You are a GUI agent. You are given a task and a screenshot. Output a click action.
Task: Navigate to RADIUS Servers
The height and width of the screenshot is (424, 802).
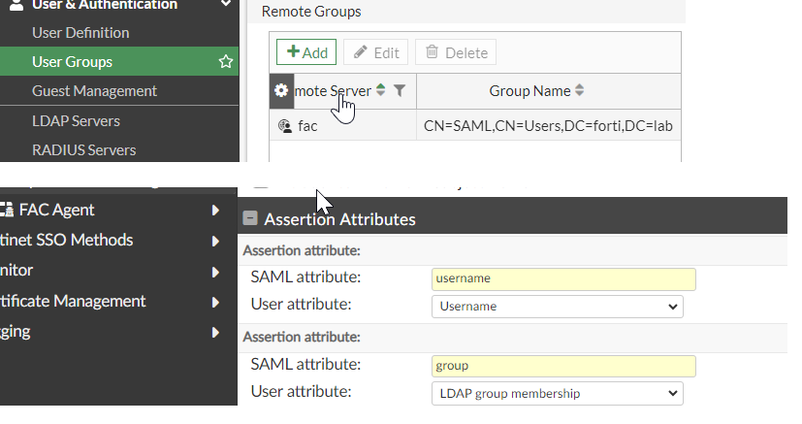[83, 150]
